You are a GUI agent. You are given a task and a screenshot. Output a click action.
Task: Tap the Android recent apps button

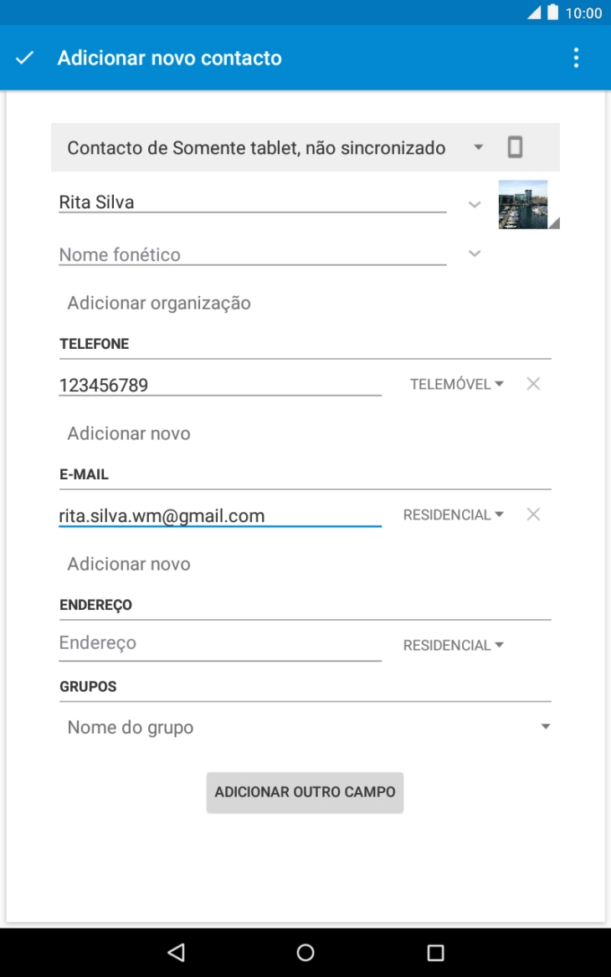click(435, 952)
